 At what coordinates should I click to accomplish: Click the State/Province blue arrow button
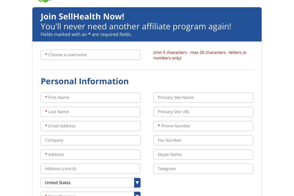point(137,194)
